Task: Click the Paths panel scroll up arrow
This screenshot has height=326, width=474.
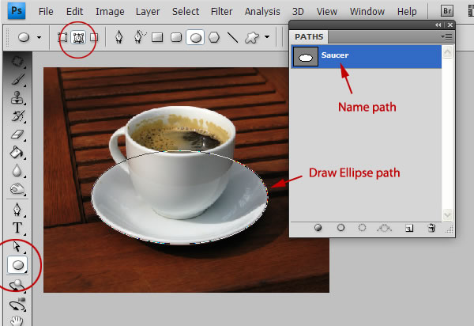Action: point(447,51)
